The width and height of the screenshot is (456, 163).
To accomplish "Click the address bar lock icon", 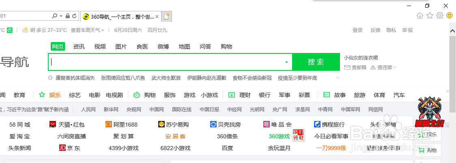I will 68,16.
